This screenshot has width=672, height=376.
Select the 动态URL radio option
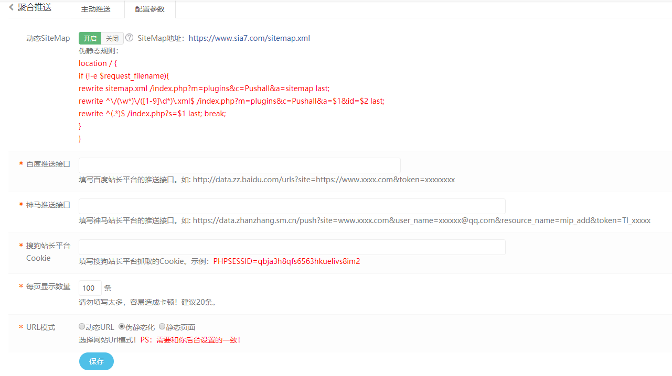click(82, 327)
